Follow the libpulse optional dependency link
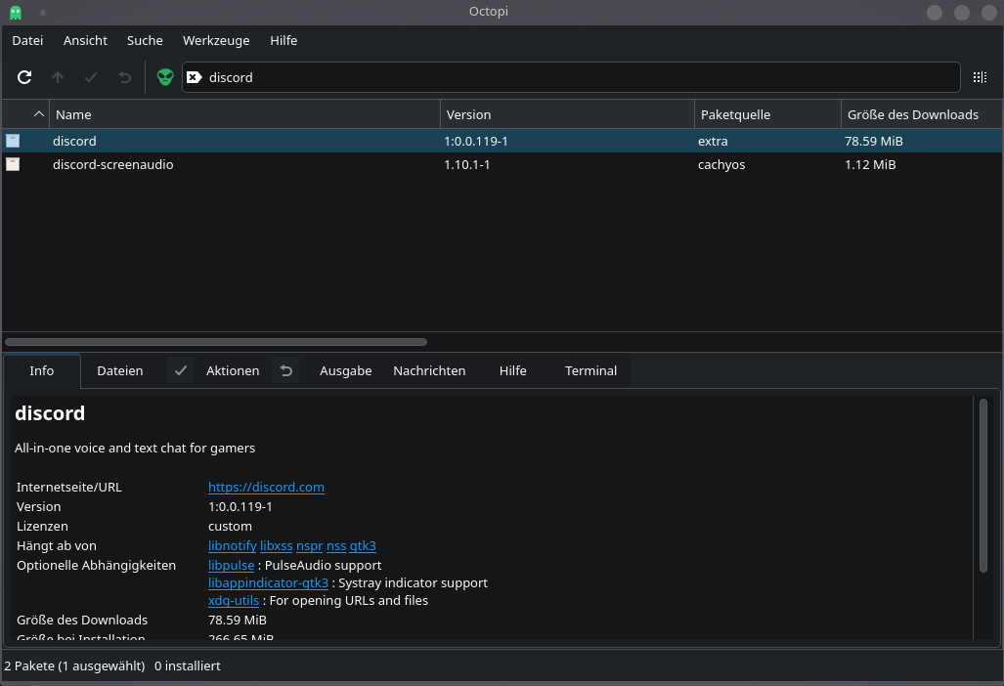The image size is (1004, 686). (x=231, y=565)
